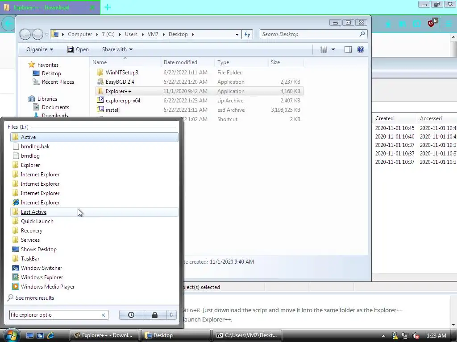The image size is (457, 342).
Task: Open the Active folder search result
Action: (x=94, y=137)
